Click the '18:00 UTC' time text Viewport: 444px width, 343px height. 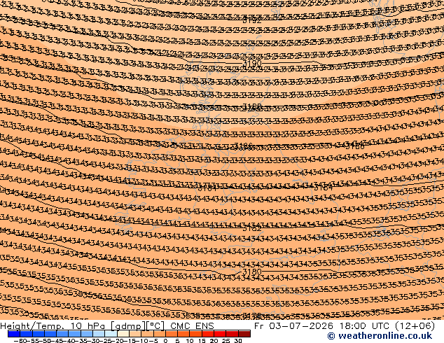click(x=364, y=326)
